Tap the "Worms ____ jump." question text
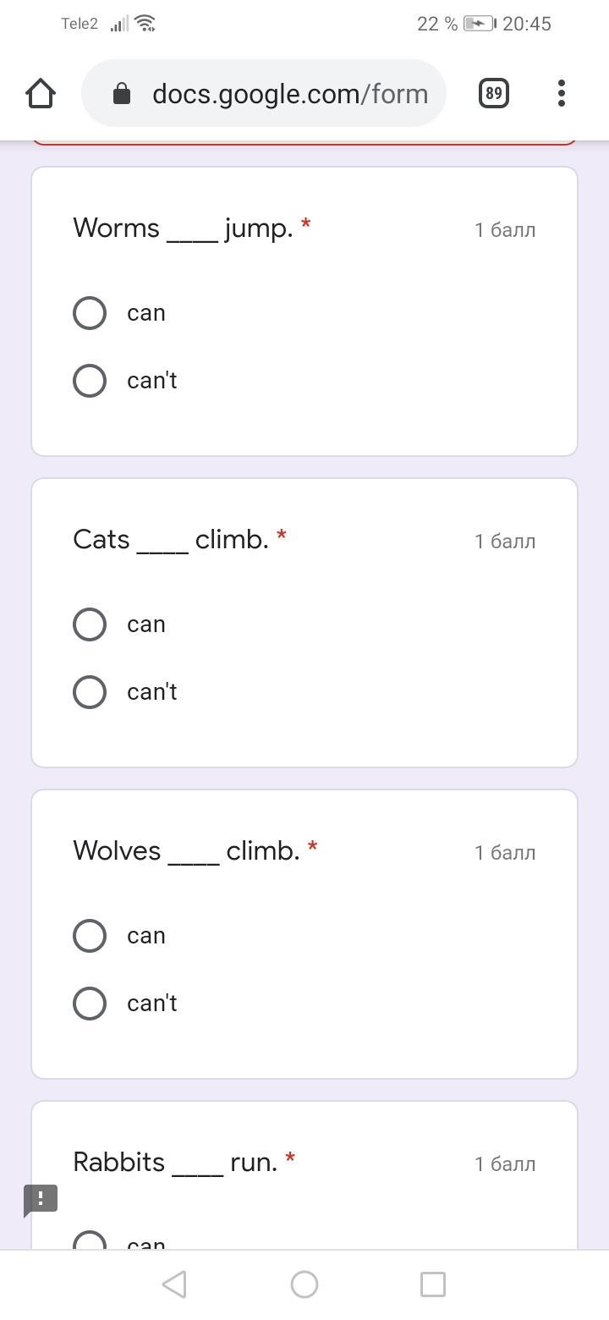The width and height of the screenshot is (609, 1320). tap(183, 228)
